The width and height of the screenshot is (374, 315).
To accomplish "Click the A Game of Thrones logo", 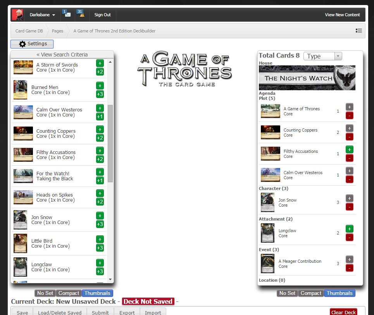I will (184, 69).
